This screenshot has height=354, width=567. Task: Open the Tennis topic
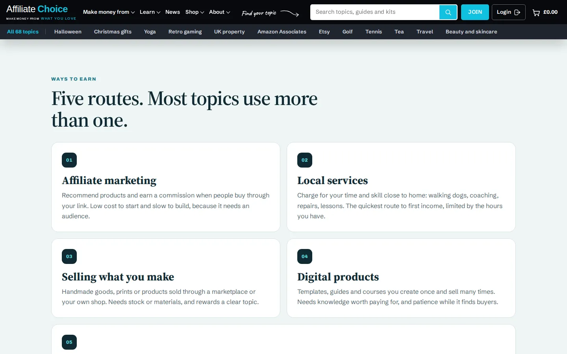[x=374, y=32]
